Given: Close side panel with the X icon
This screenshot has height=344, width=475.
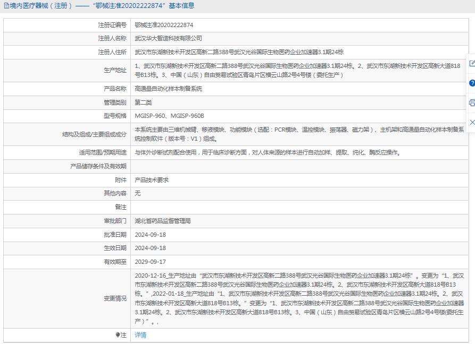Looking at the screenshot, I should [x=472, y=122].
